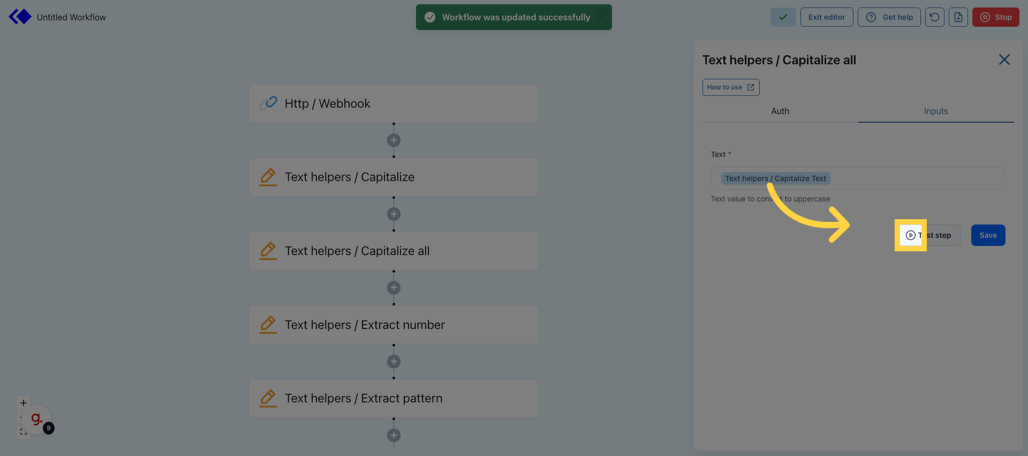The image size is (1028, 456).
Task: Close the Capitalize all side panel
Action: (1004, 60)
